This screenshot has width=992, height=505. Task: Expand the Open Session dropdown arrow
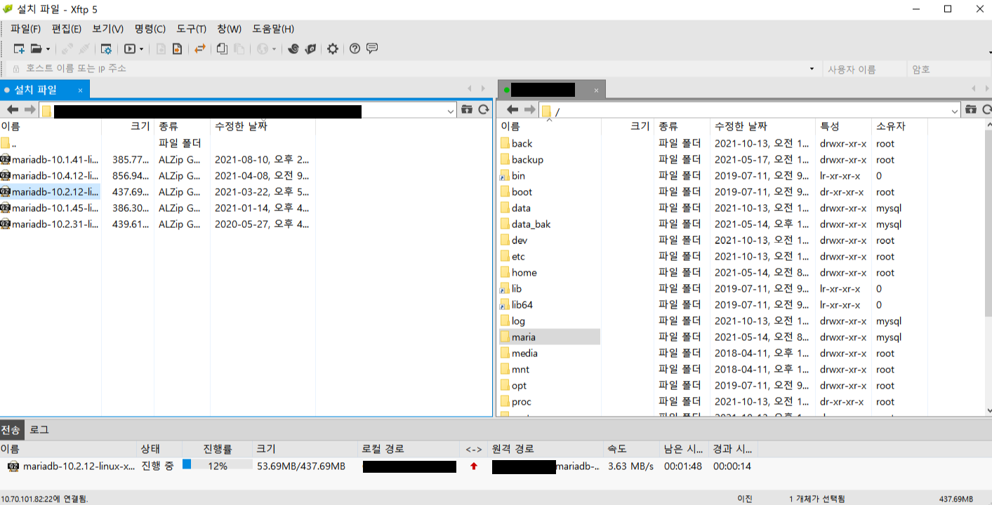(x=48, y=49)
